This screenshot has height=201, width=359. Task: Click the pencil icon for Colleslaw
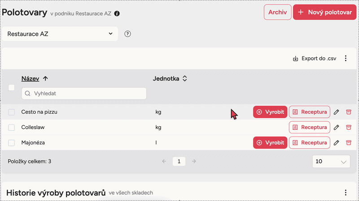pyautogui.click(x=336, y=128)
